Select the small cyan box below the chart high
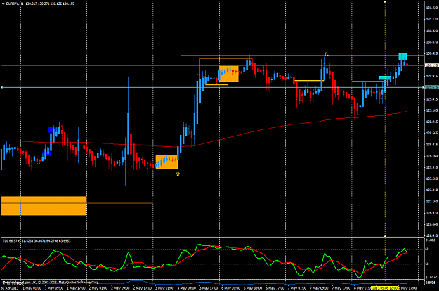This screenshot has width=439, height=291. point(385,78)
